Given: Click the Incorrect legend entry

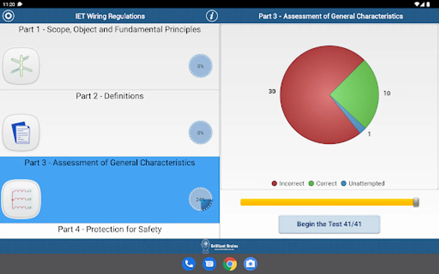Looking at the screenshot, I should point(288,184).
